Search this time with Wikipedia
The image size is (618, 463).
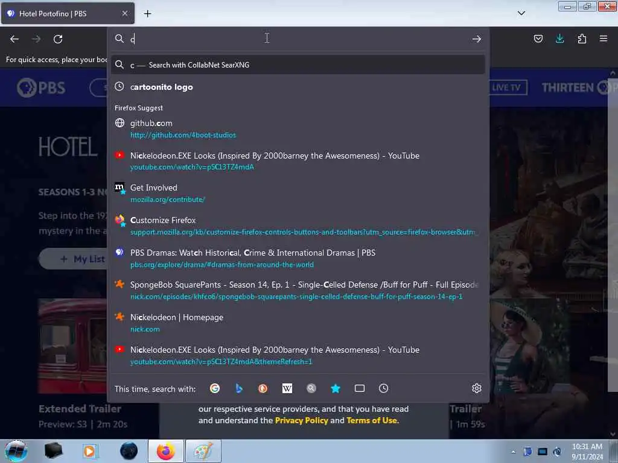tap(287, 389)
